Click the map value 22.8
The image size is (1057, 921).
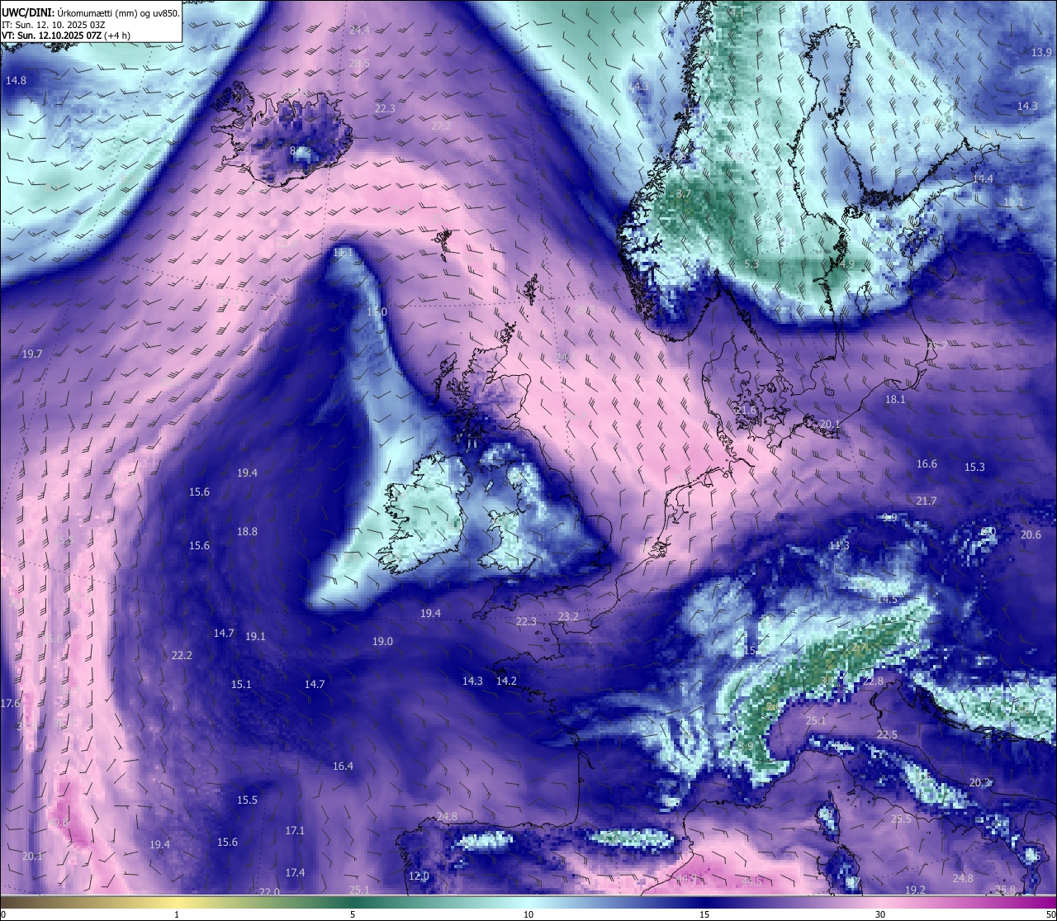(873, 682)
